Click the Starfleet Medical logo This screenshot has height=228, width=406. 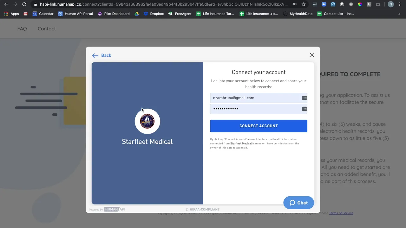coord(147,121)
